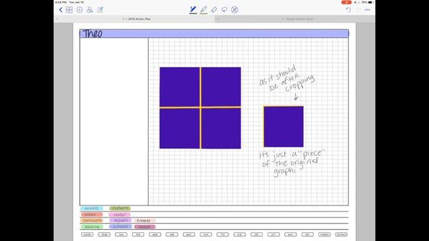Tap the clock time in status bar
This screenshot has width=429, height=241.
61,2
